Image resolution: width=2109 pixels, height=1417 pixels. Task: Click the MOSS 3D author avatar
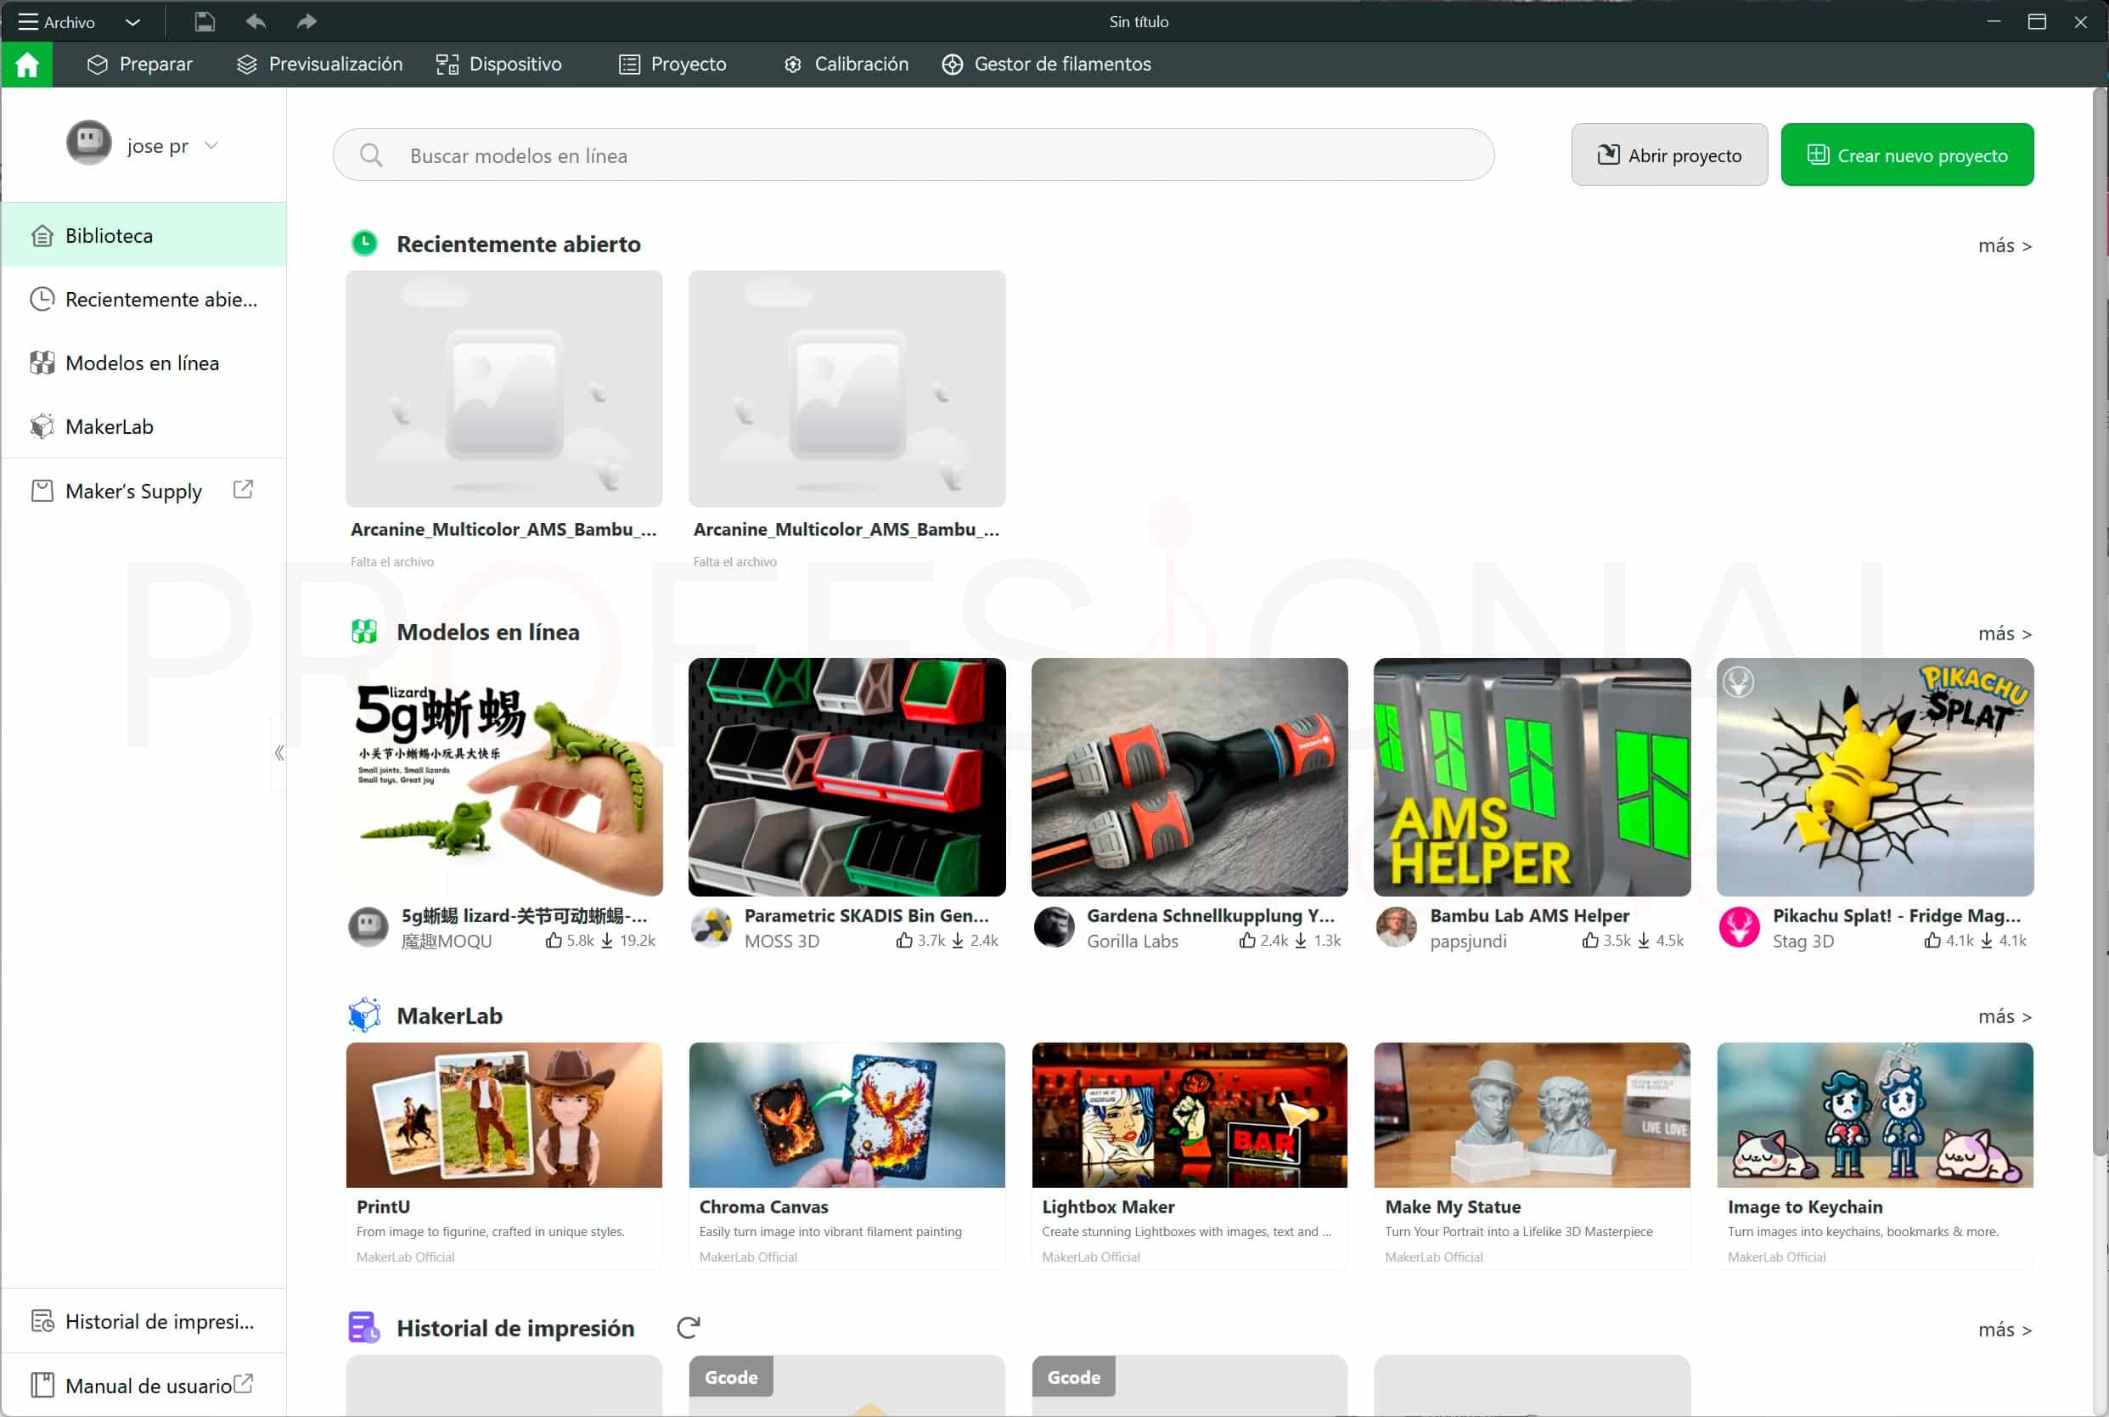coord(711,927)
